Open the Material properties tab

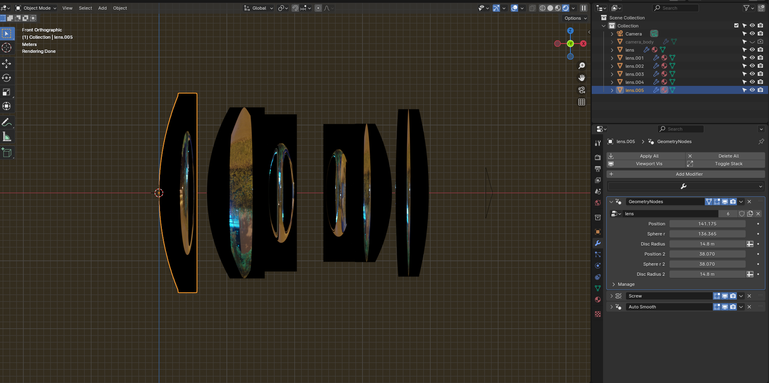click(x=598, y=300)
